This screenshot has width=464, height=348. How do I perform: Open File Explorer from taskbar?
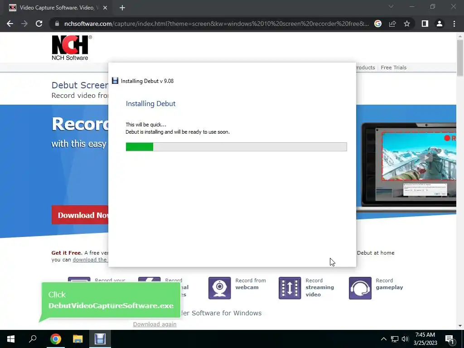coord(78,339)
